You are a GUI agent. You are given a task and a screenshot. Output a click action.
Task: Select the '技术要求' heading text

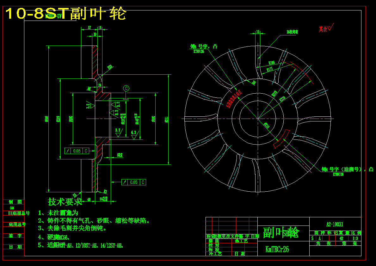[65, 201]
